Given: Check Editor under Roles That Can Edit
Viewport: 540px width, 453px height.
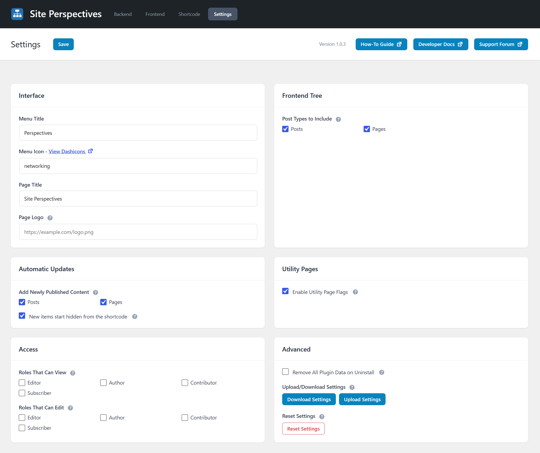Looking at the screenshot, I should pos(22,418).
